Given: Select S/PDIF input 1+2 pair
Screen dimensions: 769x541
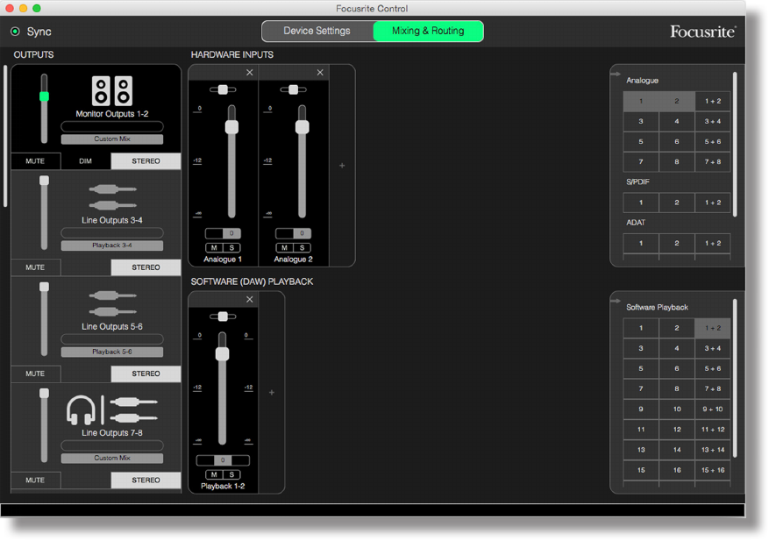Looking at the screenshot, I should (713, 203).
